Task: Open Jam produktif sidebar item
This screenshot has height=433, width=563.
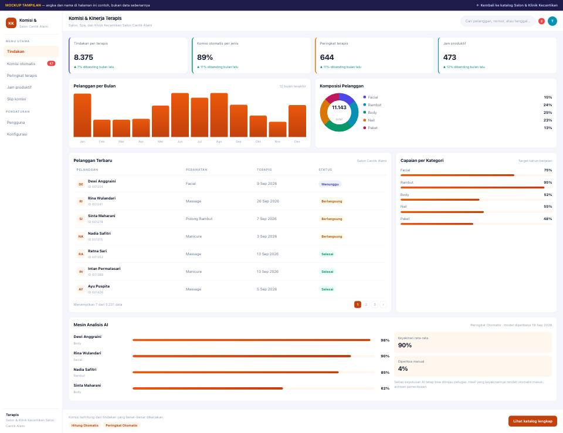Action: [31, 87]
